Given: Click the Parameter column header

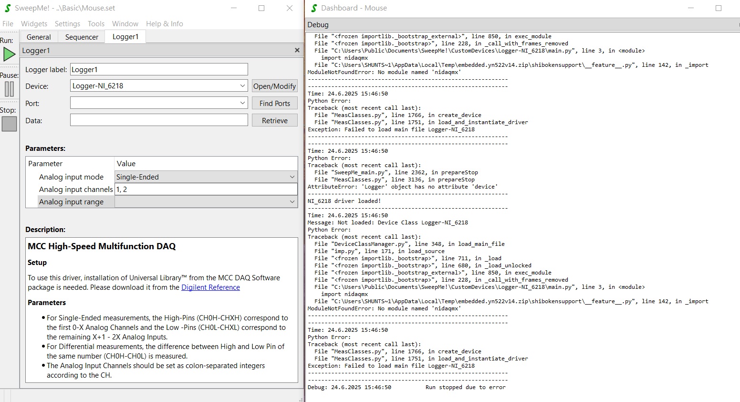Looking at the screenshot, I should (45, 163).
